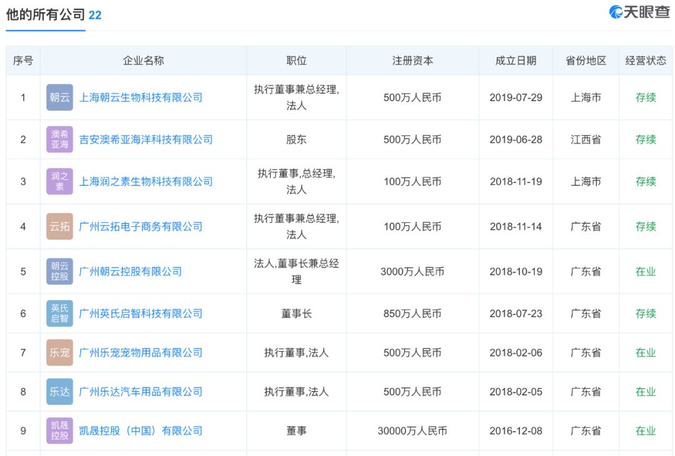Click the 在业 status for 凯晟控股
675x456 pixels.
click(x=646, y=430)
